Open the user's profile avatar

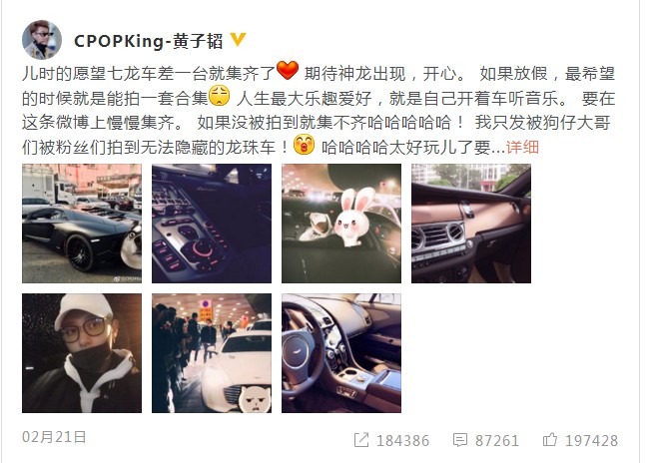pyautogui.click(x=42, y=40)
